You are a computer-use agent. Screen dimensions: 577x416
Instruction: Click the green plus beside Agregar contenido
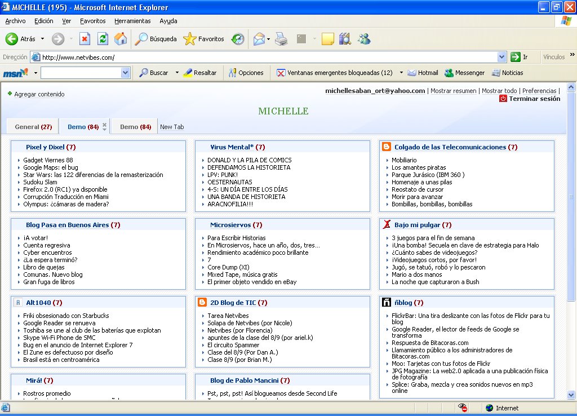click(x=10, y=94)
